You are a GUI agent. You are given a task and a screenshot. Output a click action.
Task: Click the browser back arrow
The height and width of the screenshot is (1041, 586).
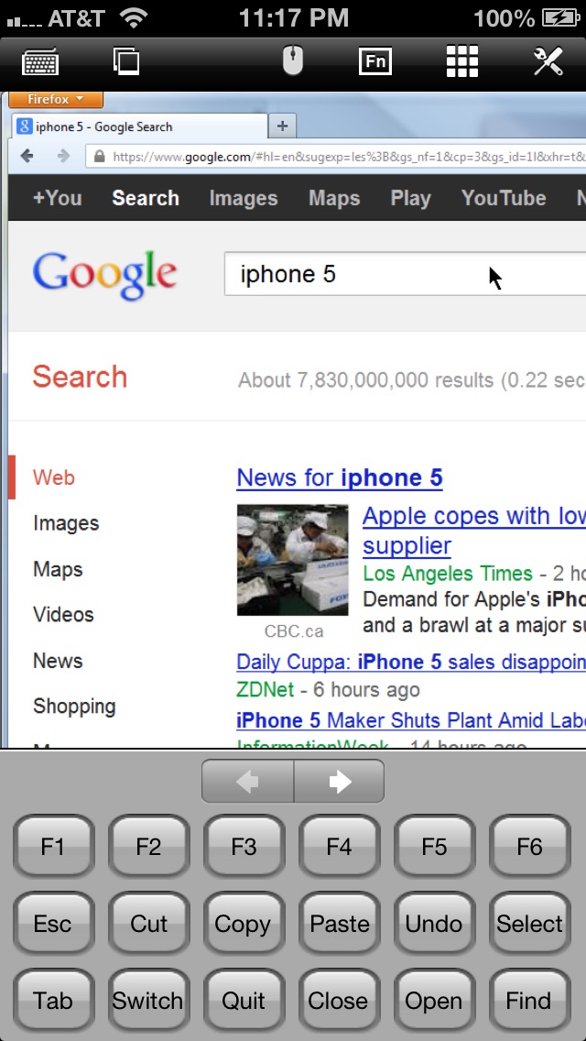(x=27, y=156)
